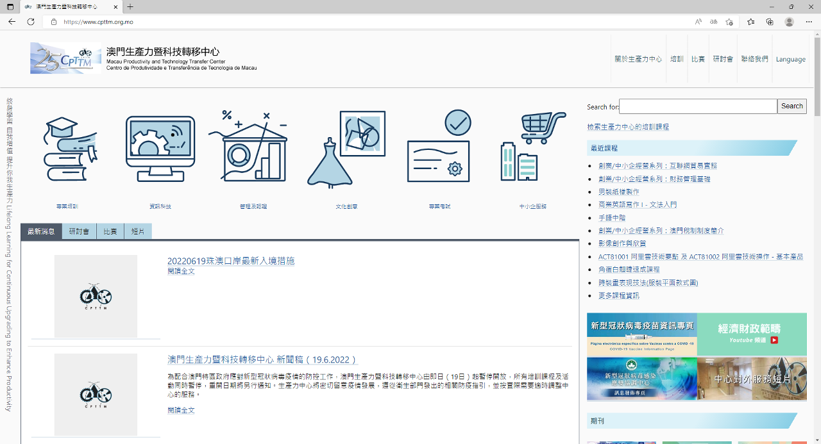Open the 文化創意 dress and painting icon
Image resolution: width=821 pixels, height=444 pixels.
tap(346, 149)
